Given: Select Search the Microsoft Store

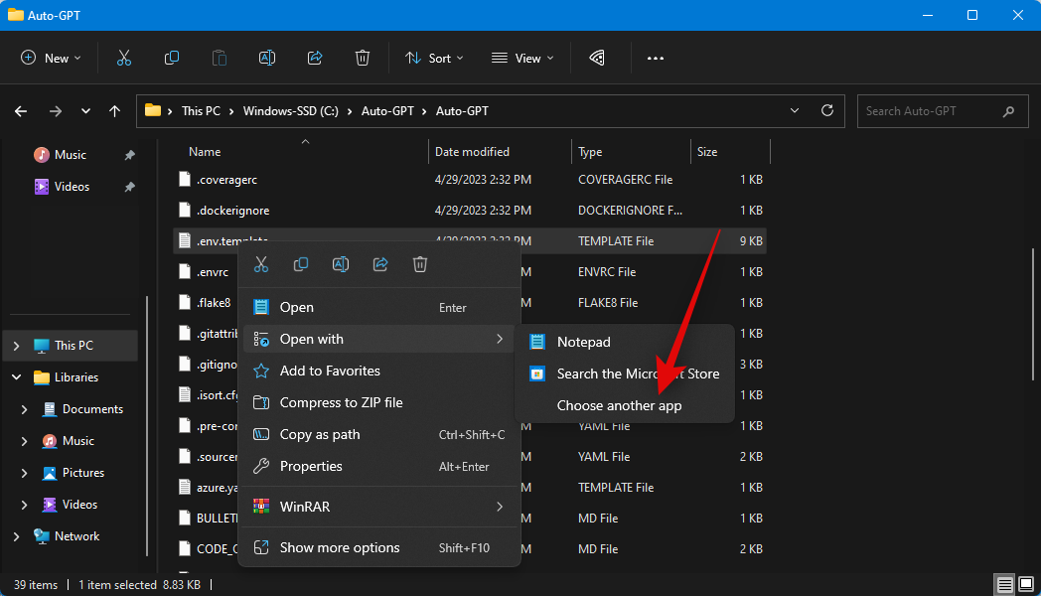Looking at the screenshot, I should click(624, 373).
